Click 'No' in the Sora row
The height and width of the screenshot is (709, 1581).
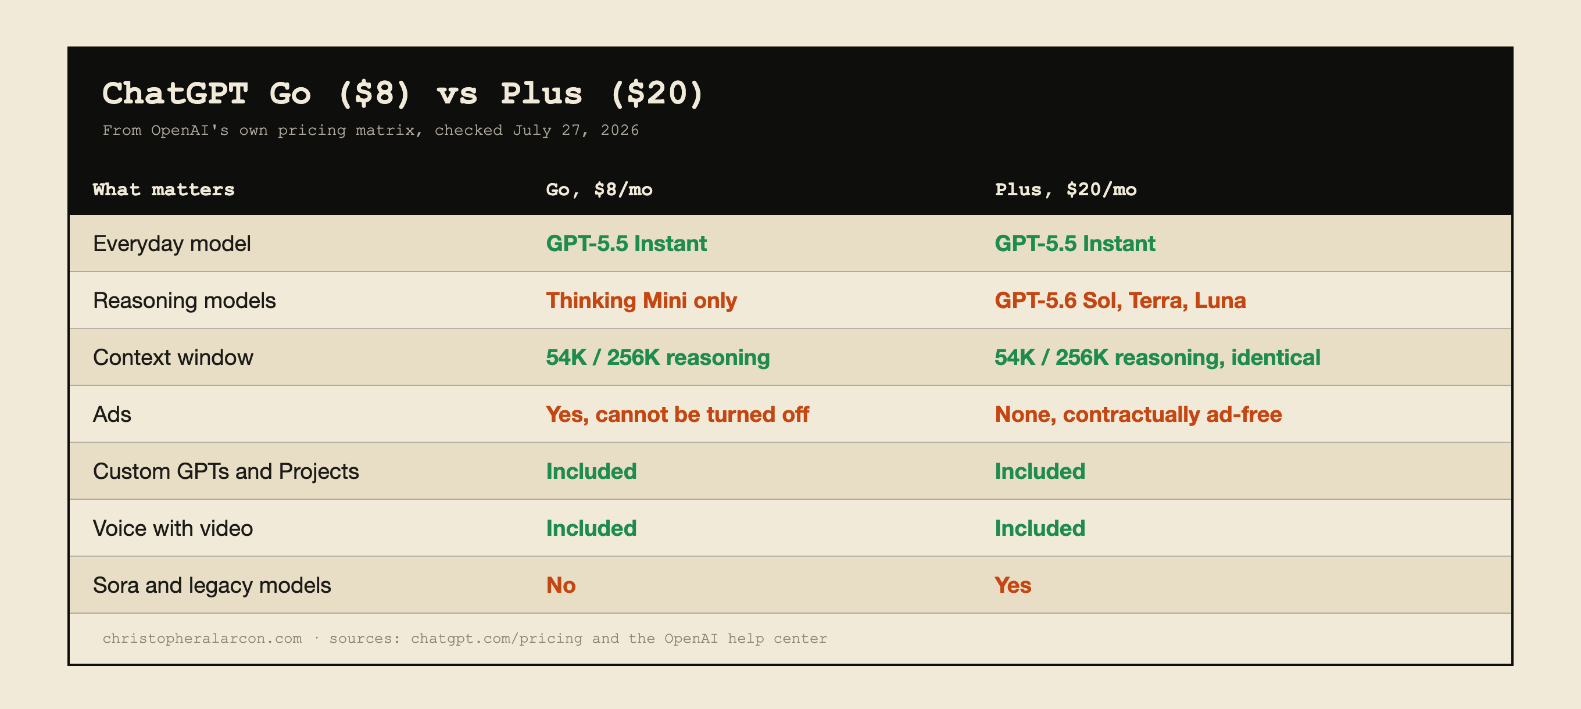[x=561, y=586]
